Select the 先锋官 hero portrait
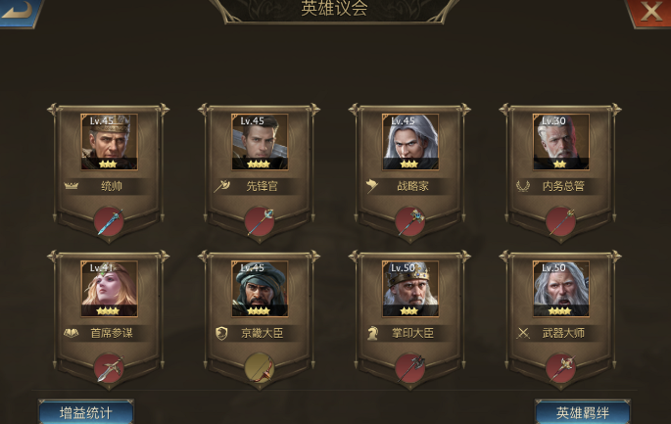671x424 pixels. click(260, 142)
